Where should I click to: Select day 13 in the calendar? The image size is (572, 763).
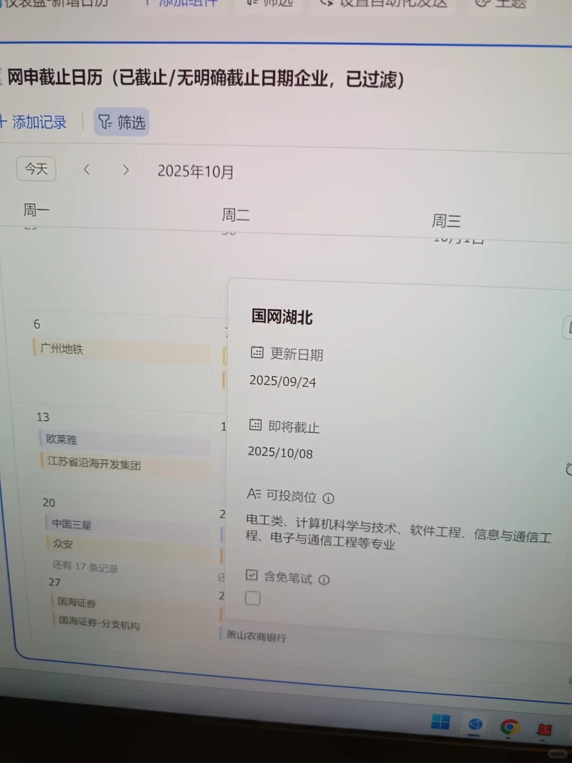pos(43,417)
